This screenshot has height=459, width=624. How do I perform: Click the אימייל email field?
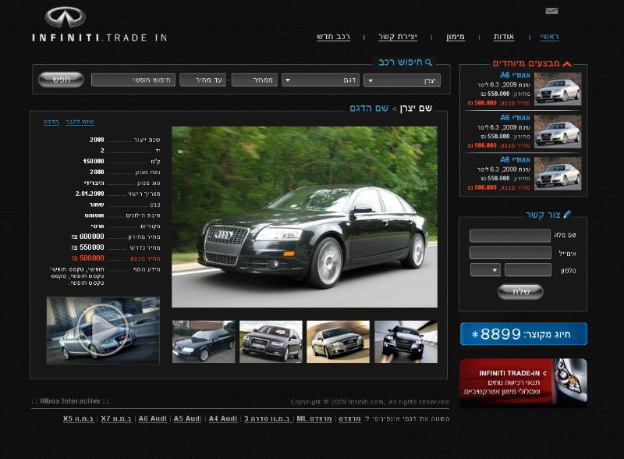click(x=510, y=253)
